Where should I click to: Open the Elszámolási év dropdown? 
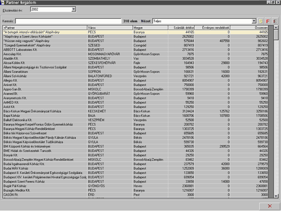73,10
